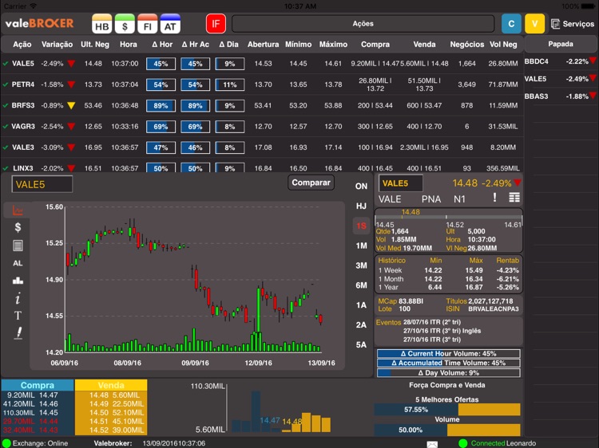Click the Current Hour Volume 45% bar
The height and width of the screenshot is (448, 599).
click(x=449, y=353)
